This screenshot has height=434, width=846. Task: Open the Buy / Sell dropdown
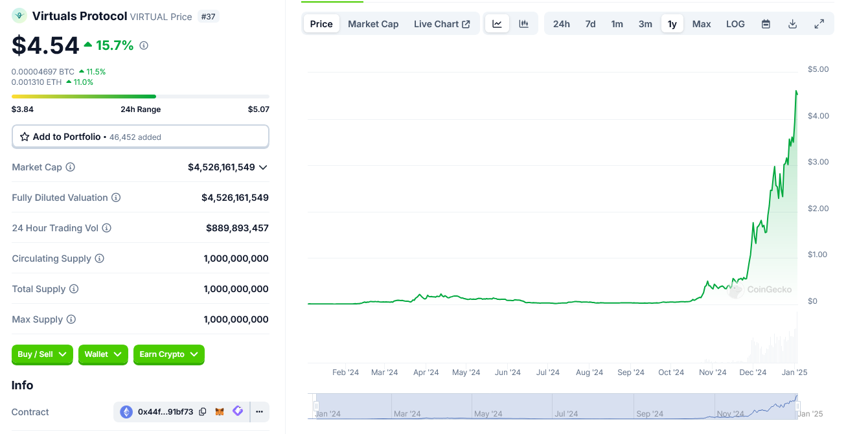pos(41,354)
